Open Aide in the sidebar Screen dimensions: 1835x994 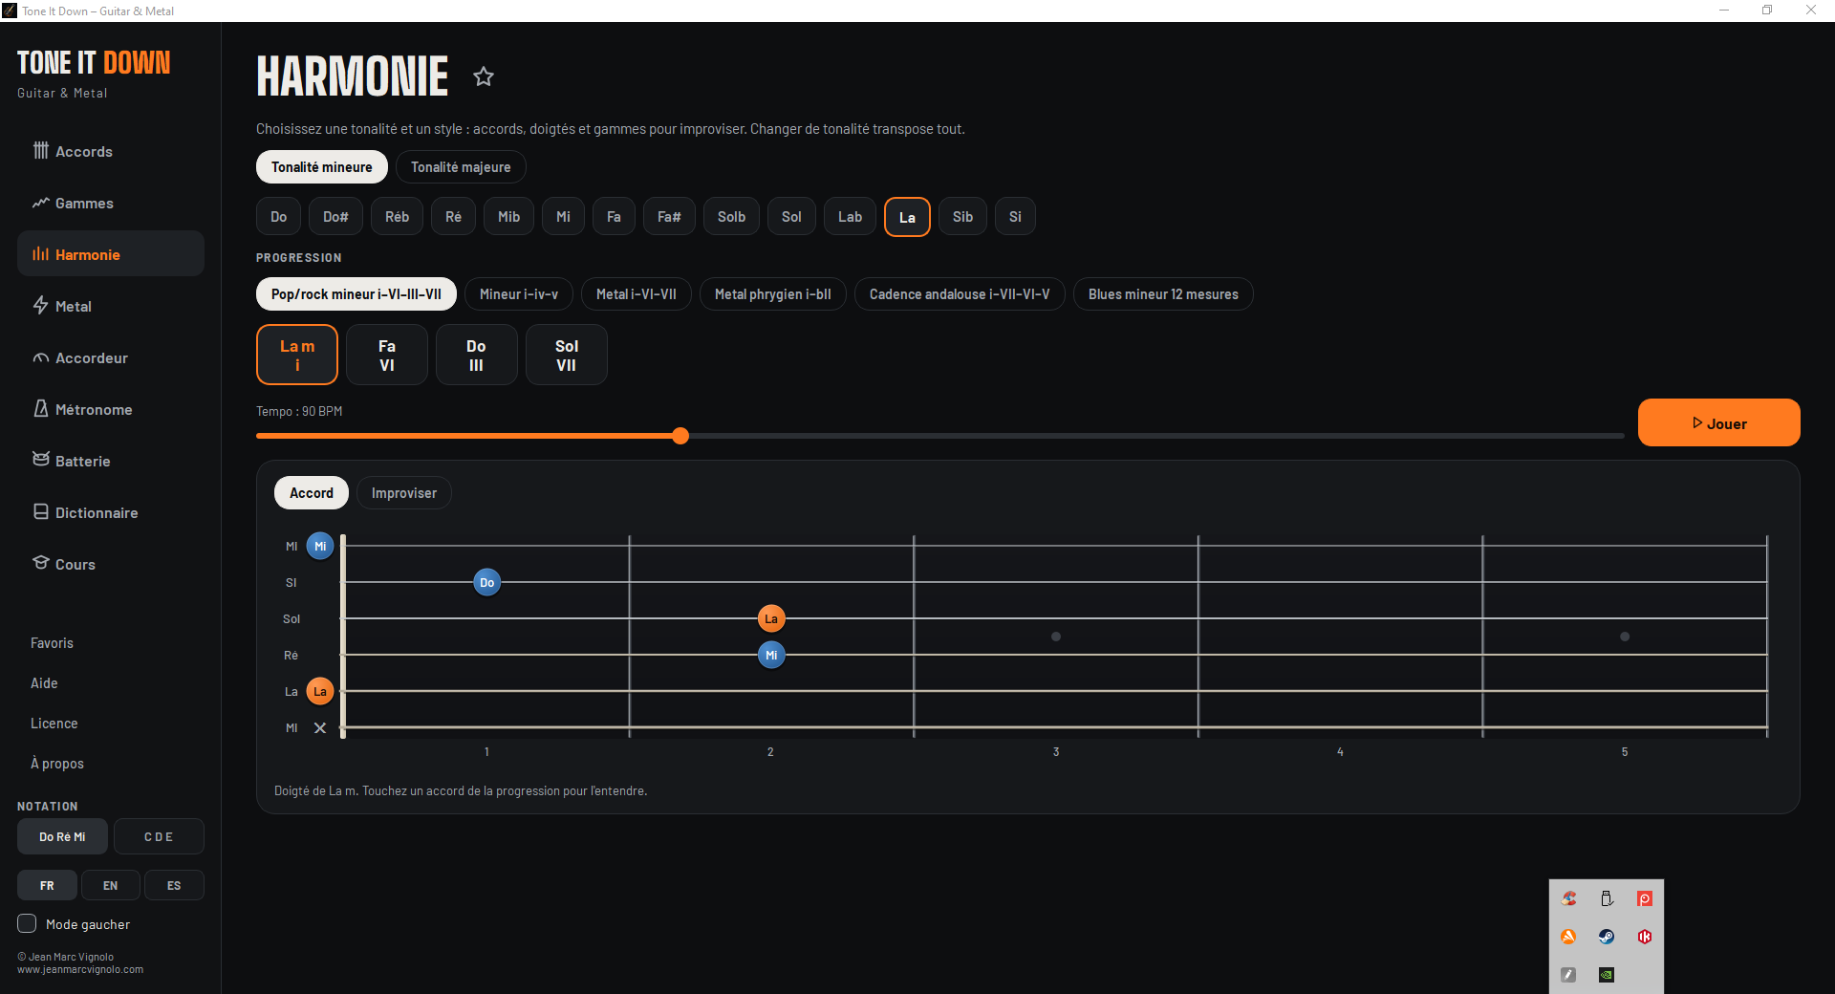coord(44,683)
